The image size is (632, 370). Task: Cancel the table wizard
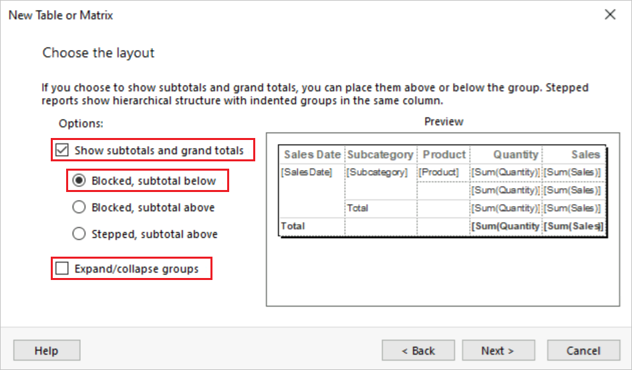pos(583,351)
